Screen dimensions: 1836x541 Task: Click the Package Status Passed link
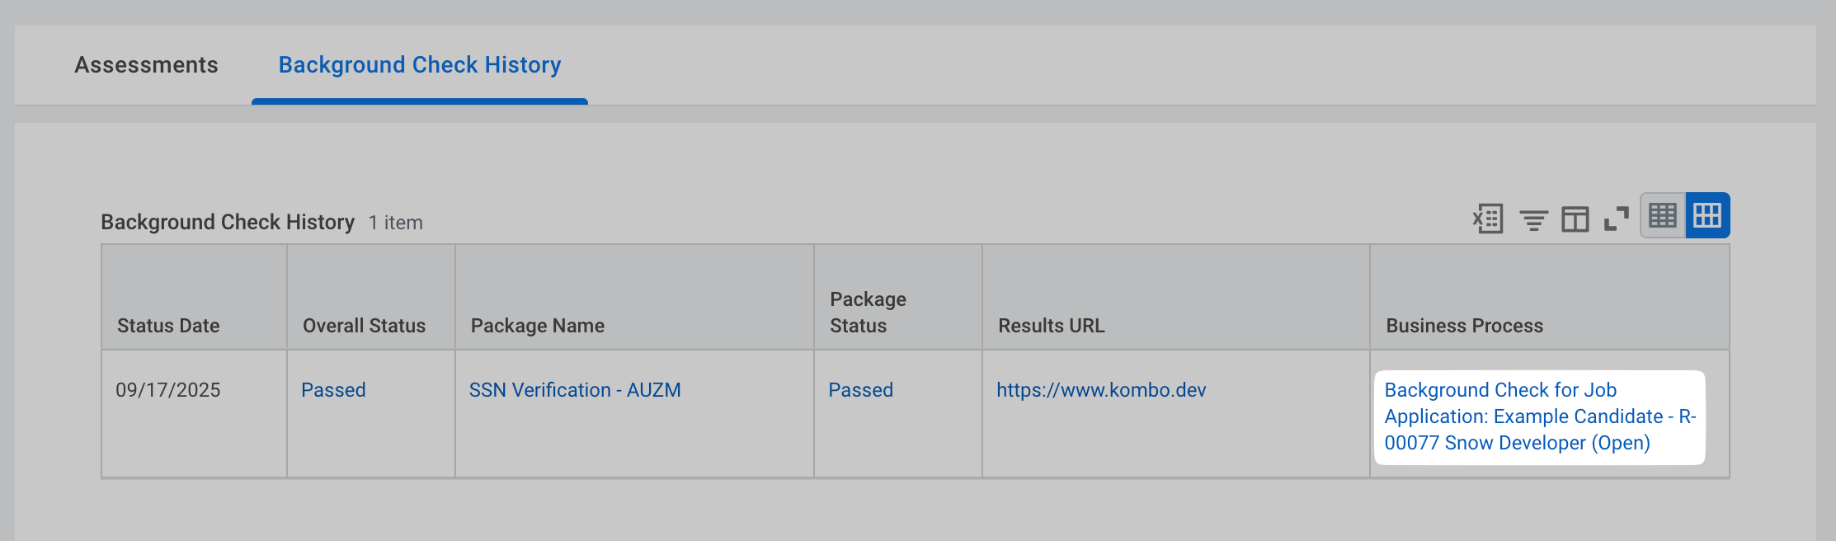(x=860, y=390)
